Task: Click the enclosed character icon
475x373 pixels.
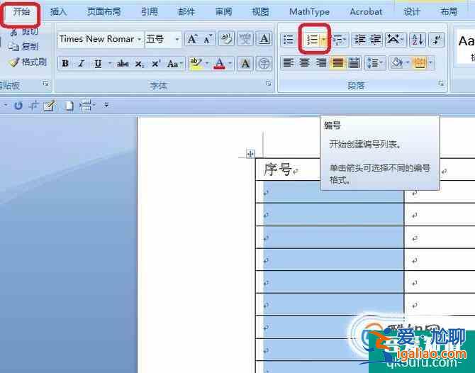Action: coord(264,64)
